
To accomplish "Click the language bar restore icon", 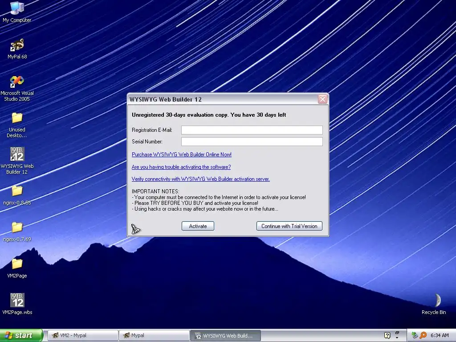I will tap(397, 333).
